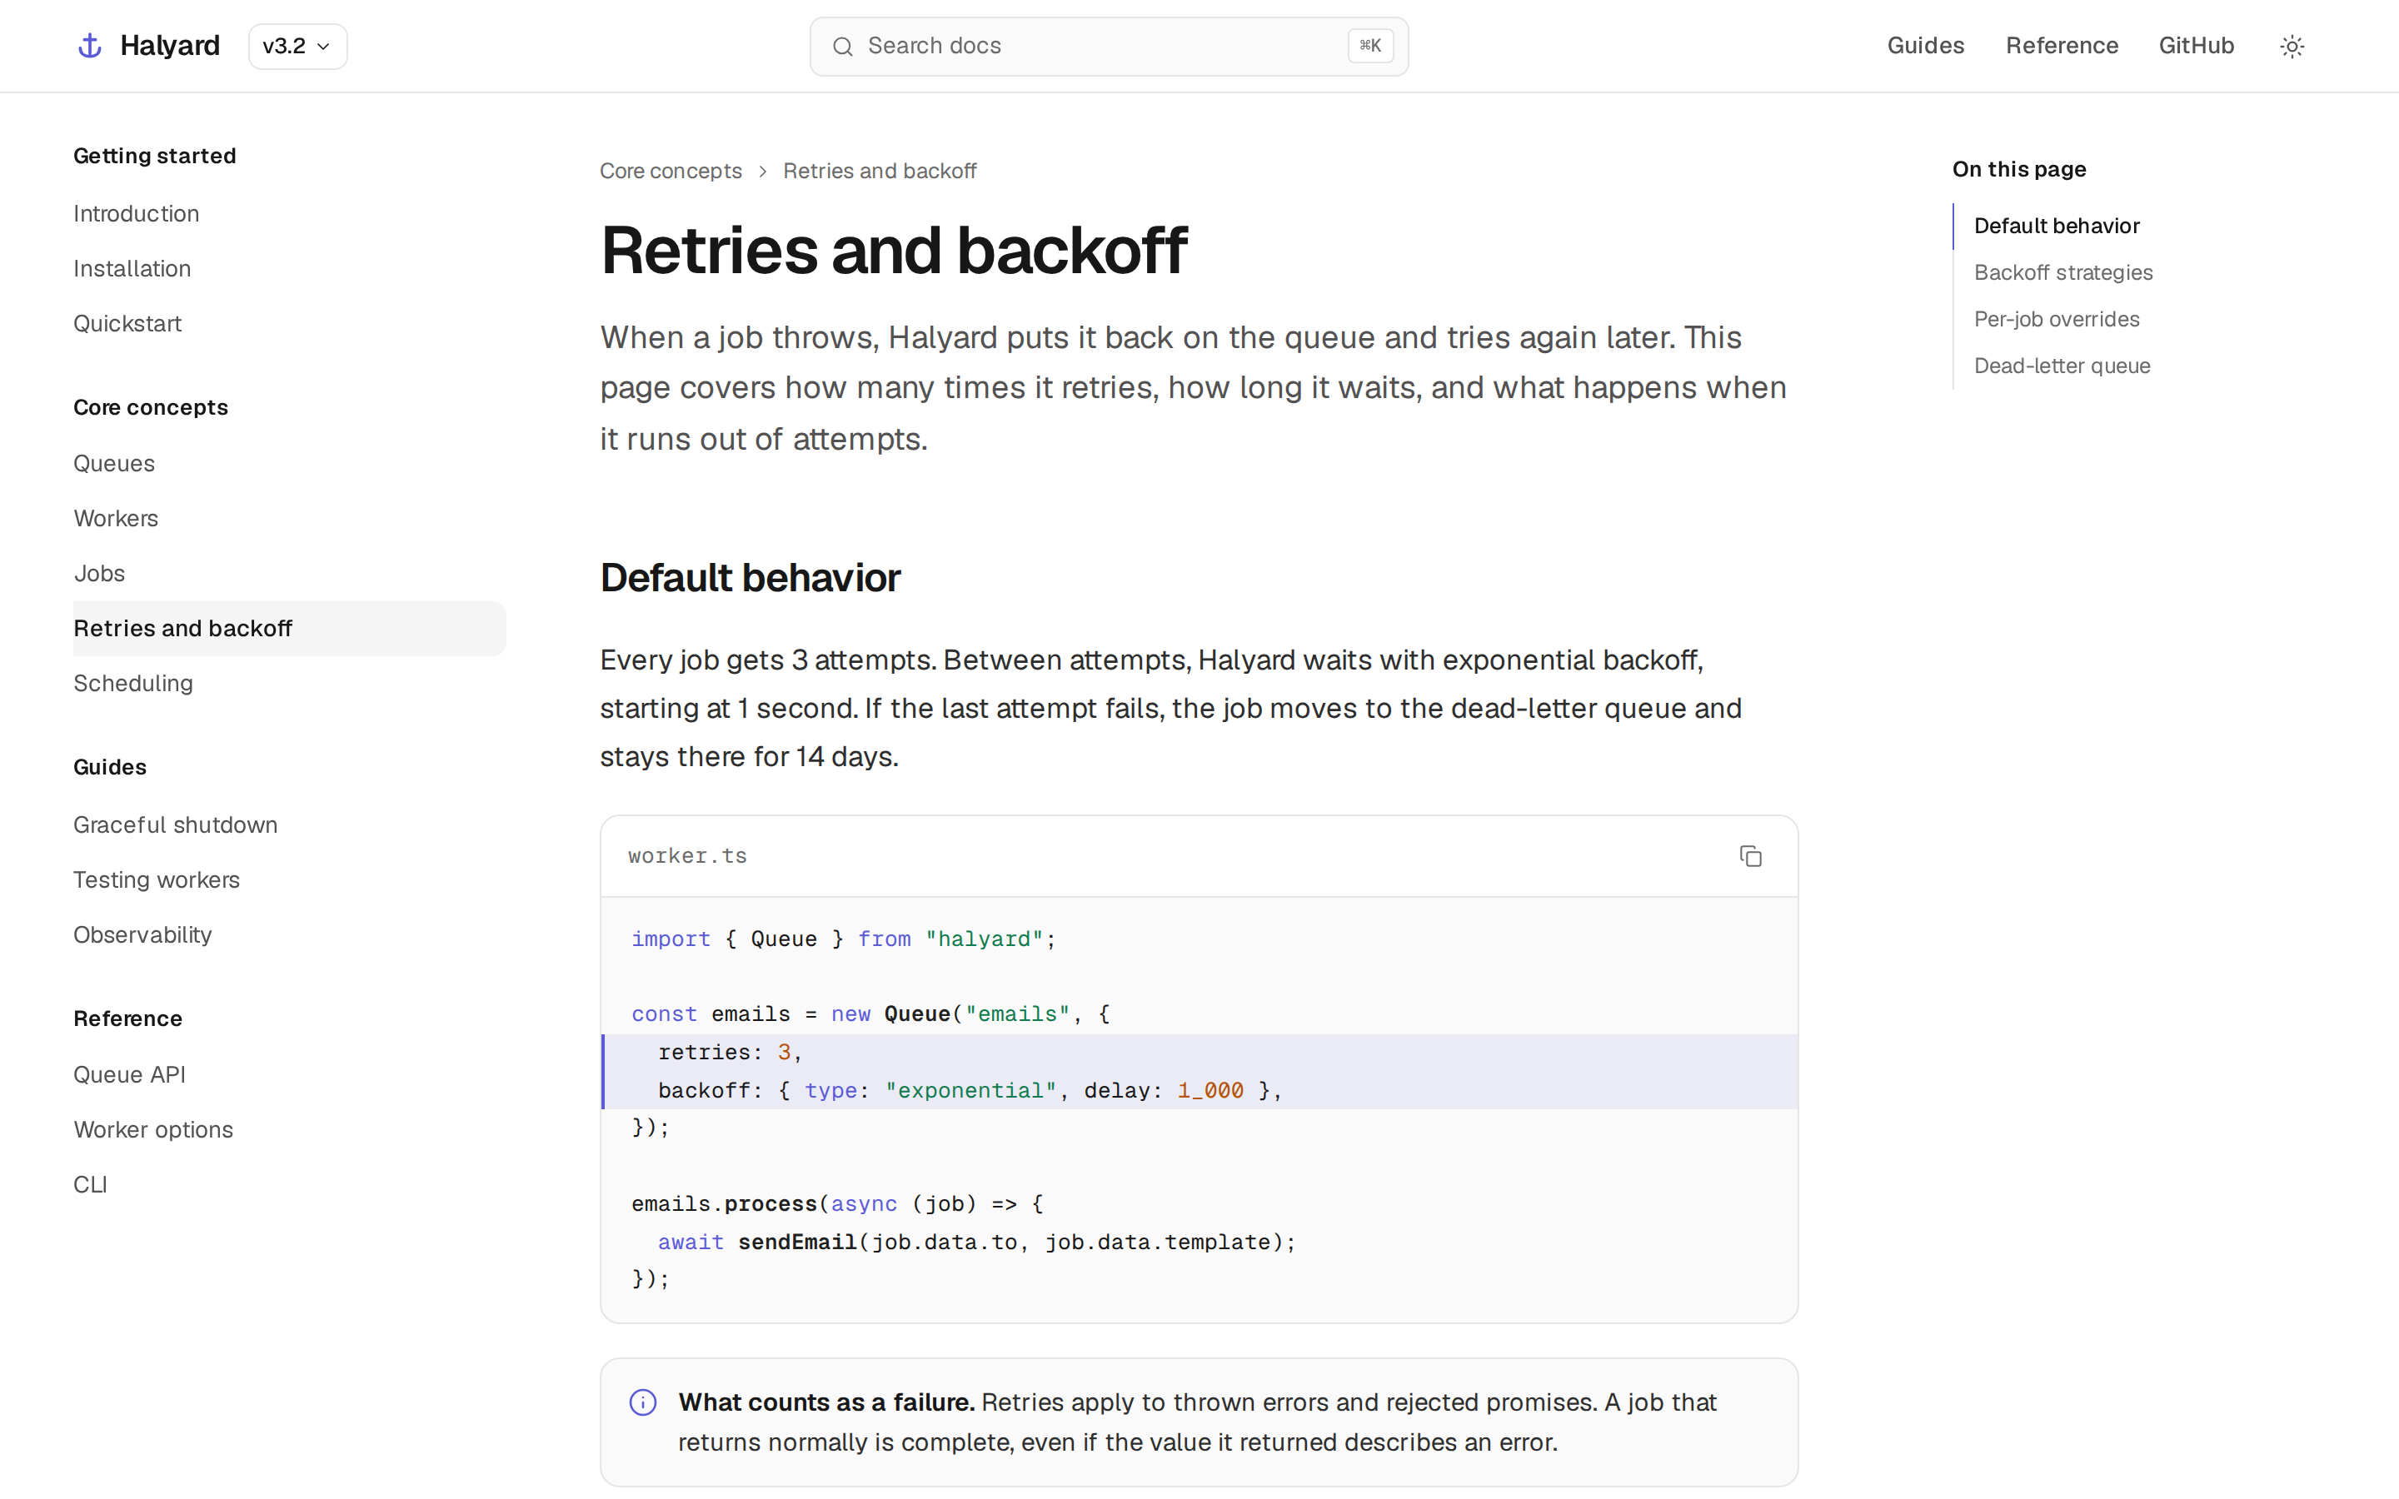This screenshot has width=2399, height=1499.
Task: Click the search magnifier icon
Action: point(843,47)
